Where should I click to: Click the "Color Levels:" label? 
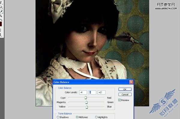click(71, 92)
